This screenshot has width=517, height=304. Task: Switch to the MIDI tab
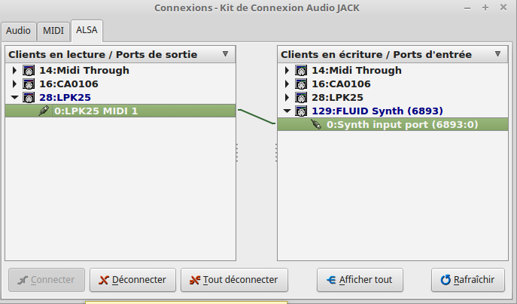(x=53, y=31)
